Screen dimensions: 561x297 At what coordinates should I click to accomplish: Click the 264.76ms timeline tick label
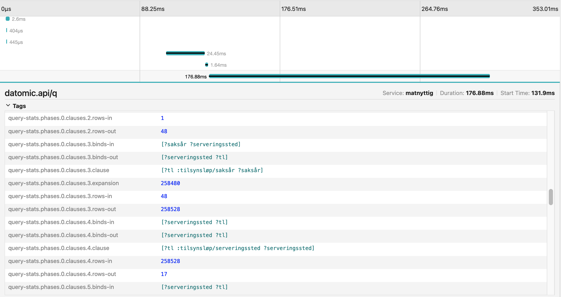pos(435,9)
